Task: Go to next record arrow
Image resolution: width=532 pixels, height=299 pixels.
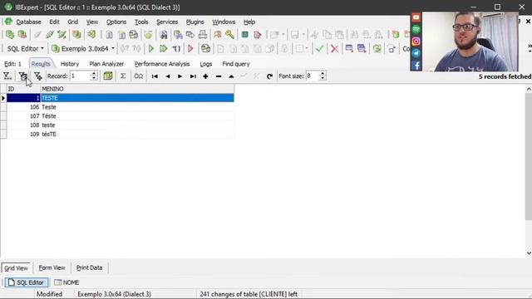Action: click(180, 76)
